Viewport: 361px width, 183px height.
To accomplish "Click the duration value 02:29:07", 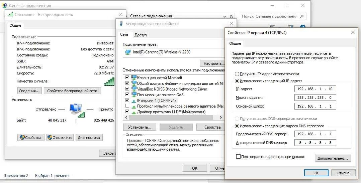I will pyautogui.click(x=106, y=67).
